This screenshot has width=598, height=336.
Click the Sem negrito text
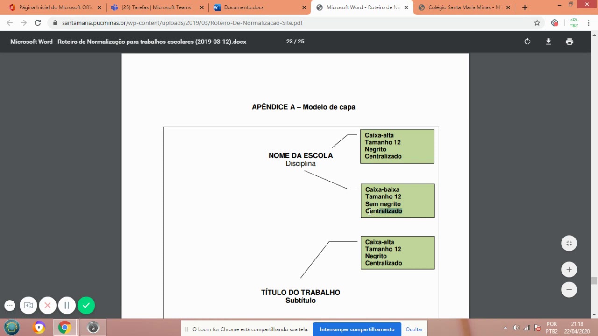pyautogui.click(x=383, y=204)
